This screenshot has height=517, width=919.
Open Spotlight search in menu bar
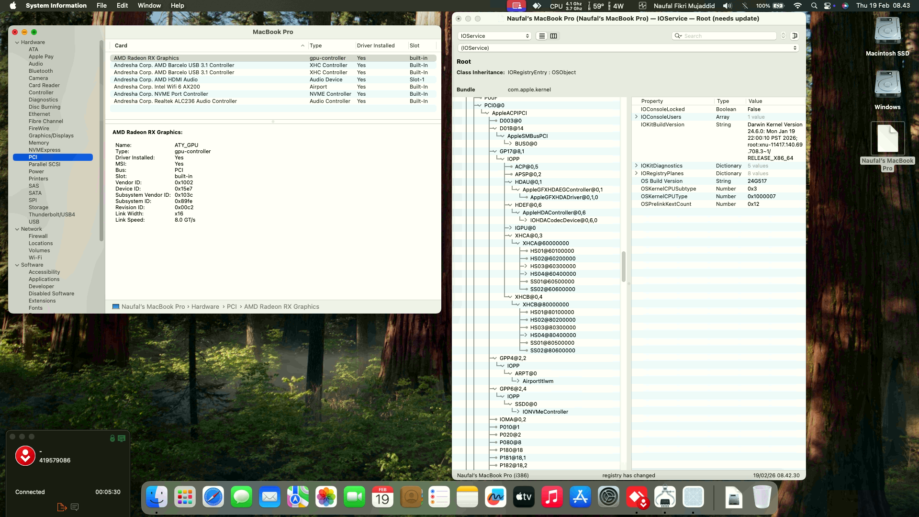pyautogui.click(x=814, y=6)
